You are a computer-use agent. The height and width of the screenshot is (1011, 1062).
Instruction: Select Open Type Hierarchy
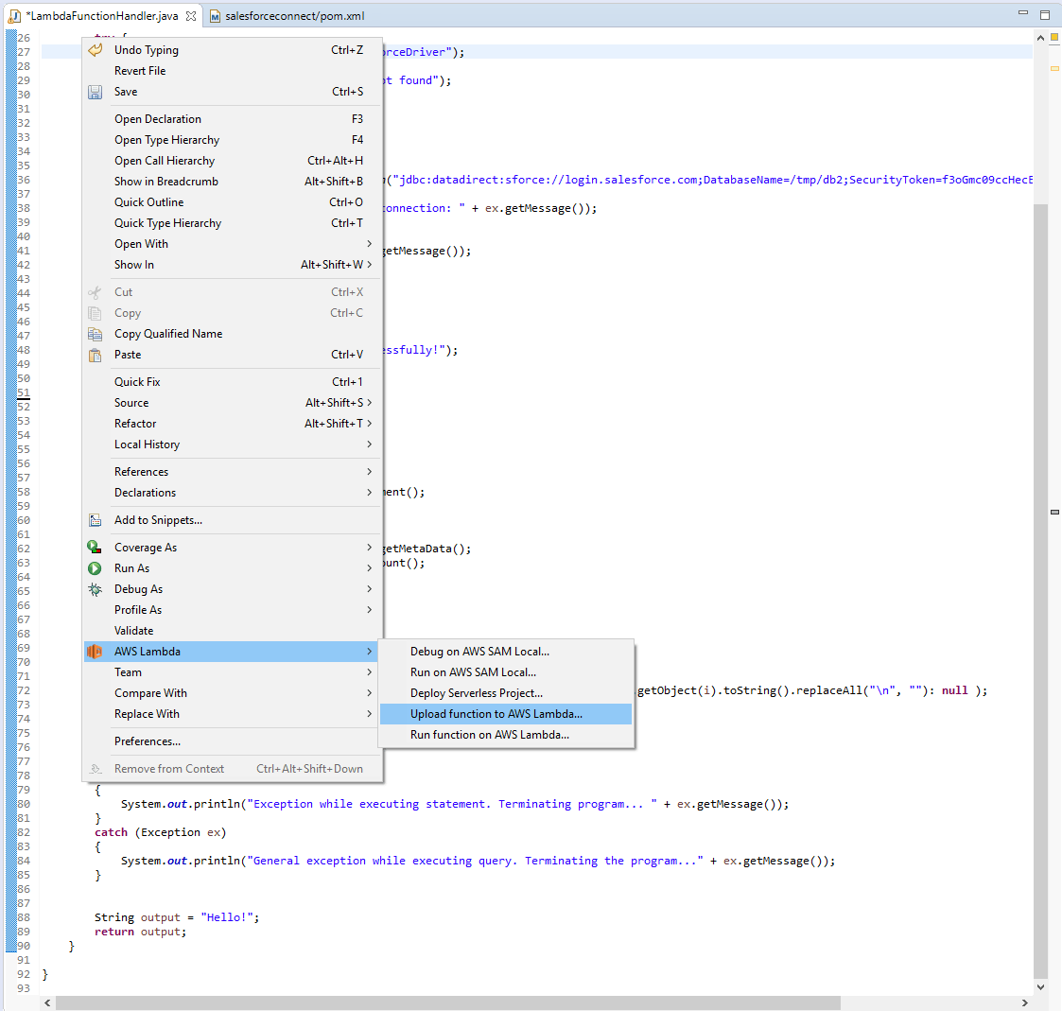click(x=233, y=139)
